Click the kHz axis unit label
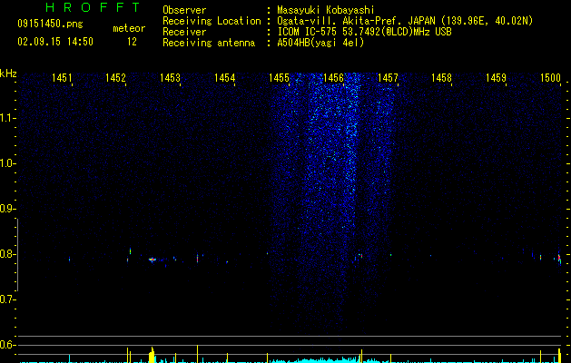This screenshot has width=571, height=363. pos(8,74)
